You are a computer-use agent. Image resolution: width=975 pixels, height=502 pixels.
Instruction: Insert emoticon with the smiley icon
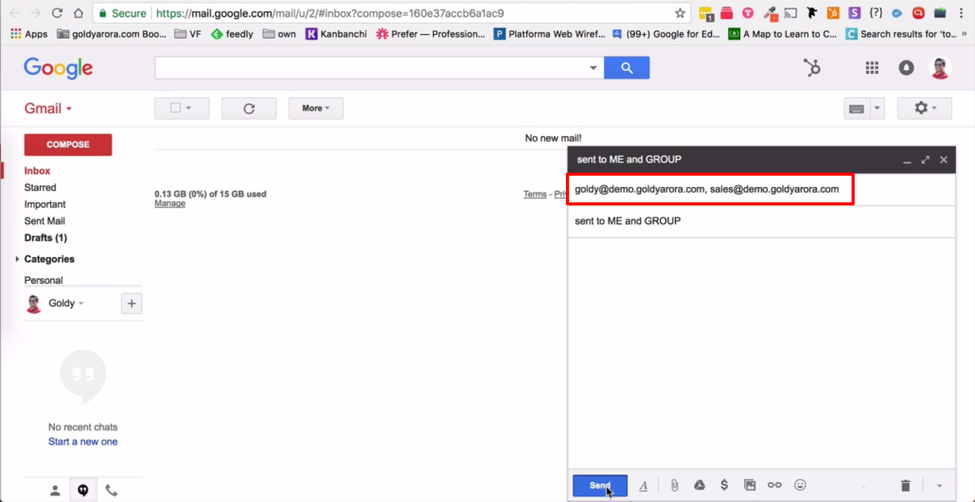pos(800,485)
